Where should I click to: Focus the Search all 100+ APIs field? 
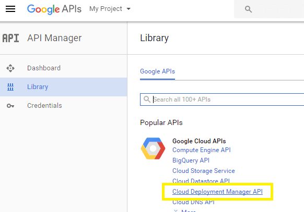[222, 99]
